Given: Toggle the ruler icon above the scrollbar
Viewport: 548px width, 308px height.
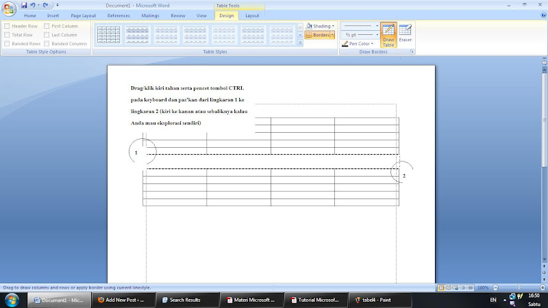Looking at the screenshot, I should click(544, 62).
